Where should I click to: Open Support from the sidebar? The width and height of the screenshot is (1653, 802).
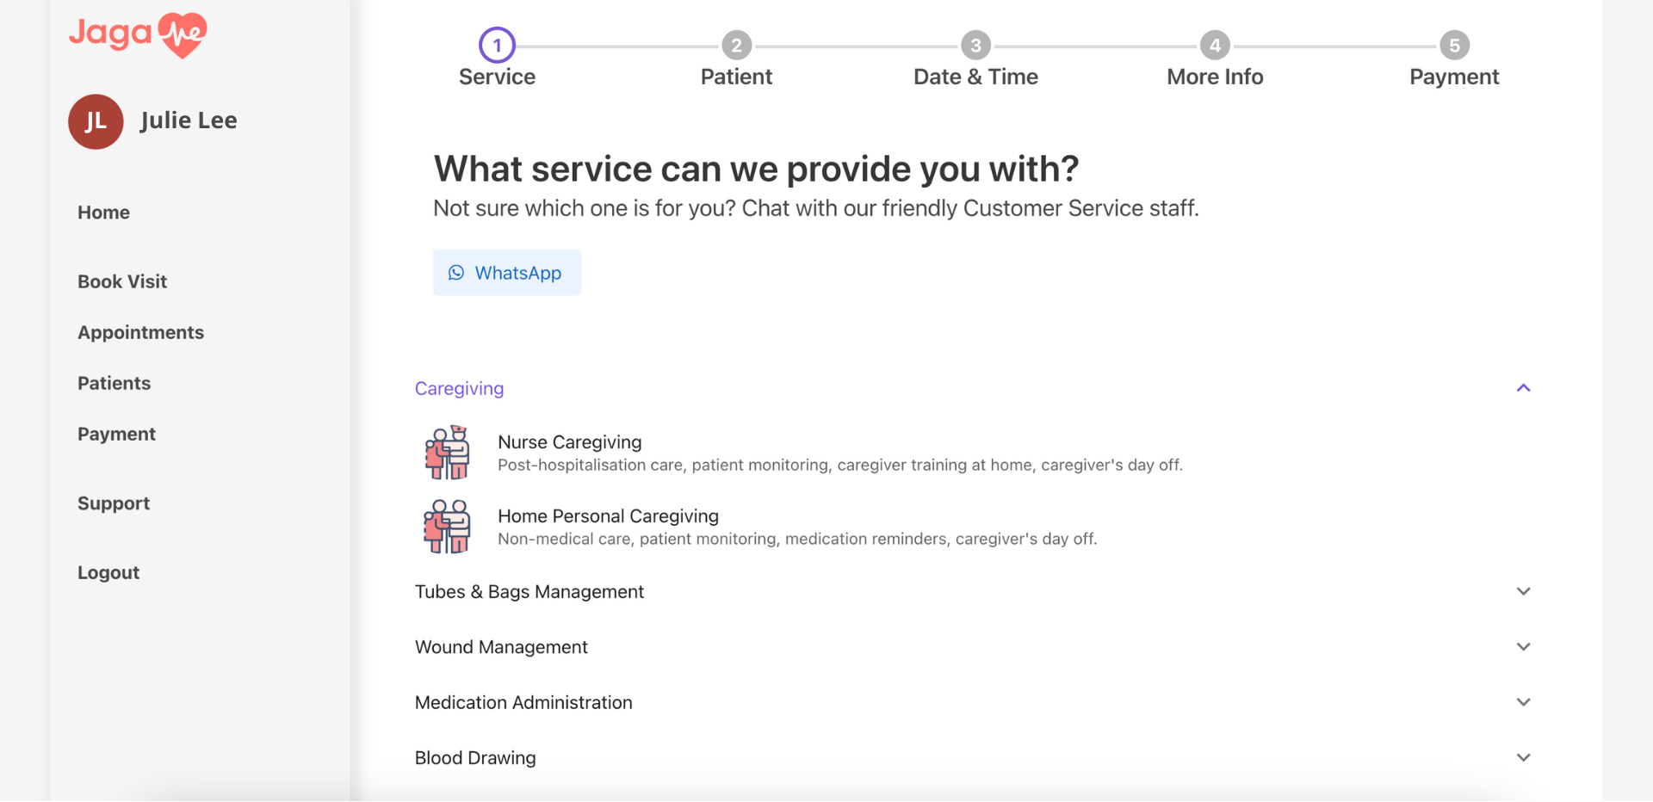click(x=114, y=503)
